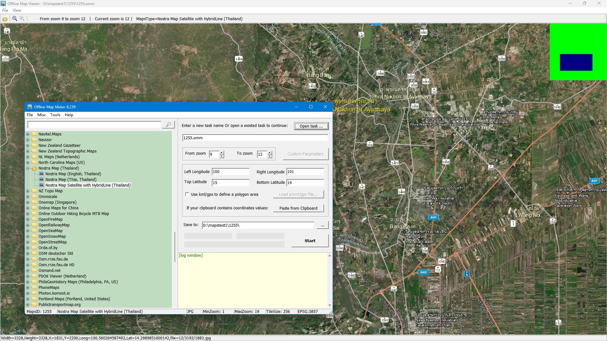Open the Help menu
Viewport: 607px width, 341px height.
(69, 115)
